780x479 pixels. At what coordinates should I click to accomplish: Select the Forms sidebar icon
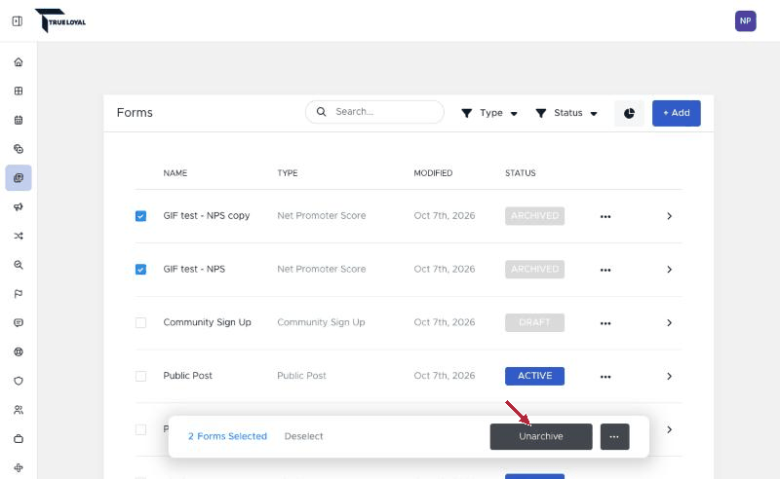(x=19, y=178)
